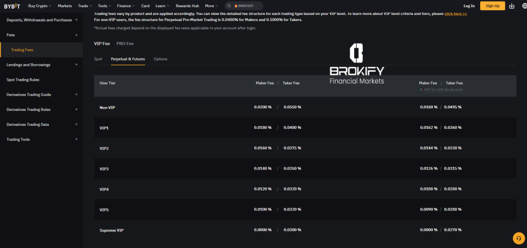Collapse the Fees sidebar section

[76, 35]
